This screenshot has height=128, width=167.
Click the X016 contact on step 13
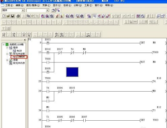(48, 53)
